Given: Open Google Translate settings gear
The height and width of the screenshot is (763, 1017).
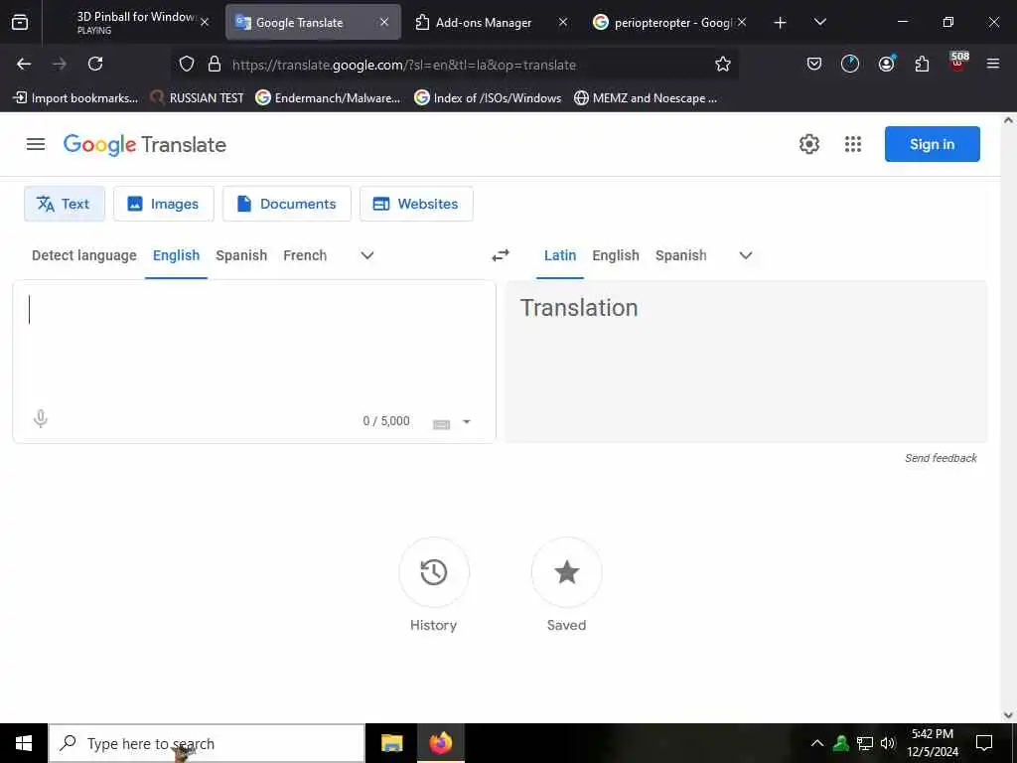Looking at the screenshot, I should (x=808, y=144).
